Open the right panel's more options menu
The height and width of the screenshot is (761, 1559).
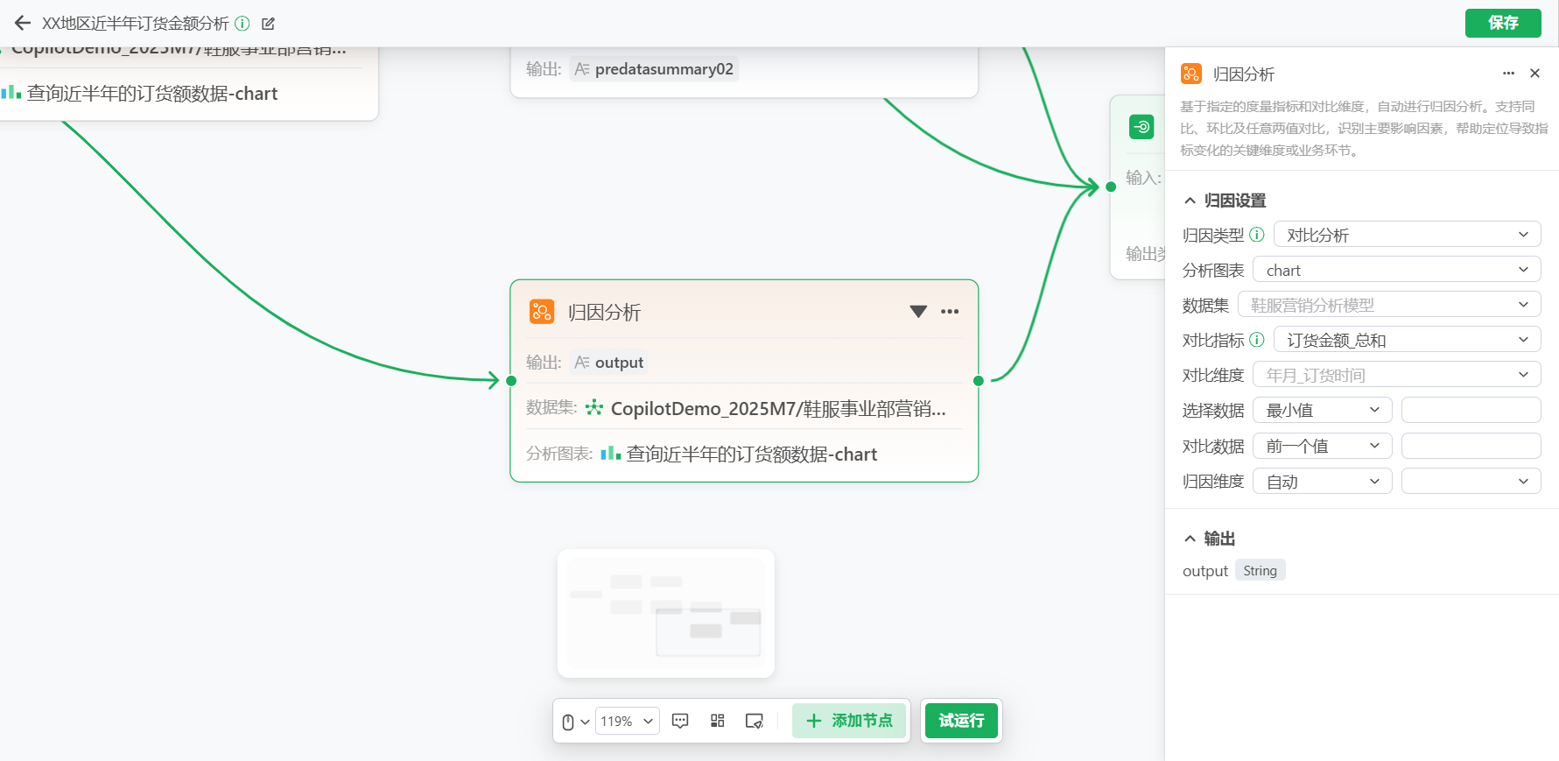point(1508,74)
